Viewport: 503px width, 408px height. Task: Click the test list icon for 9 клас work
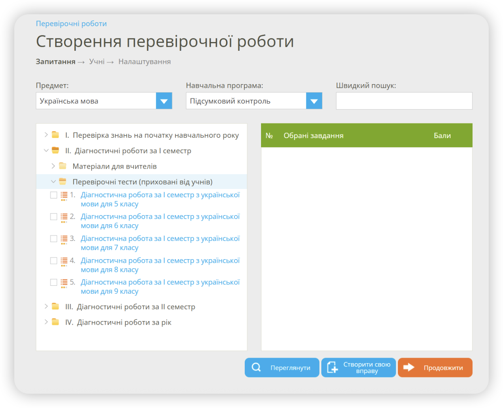[x=63, y=282]
